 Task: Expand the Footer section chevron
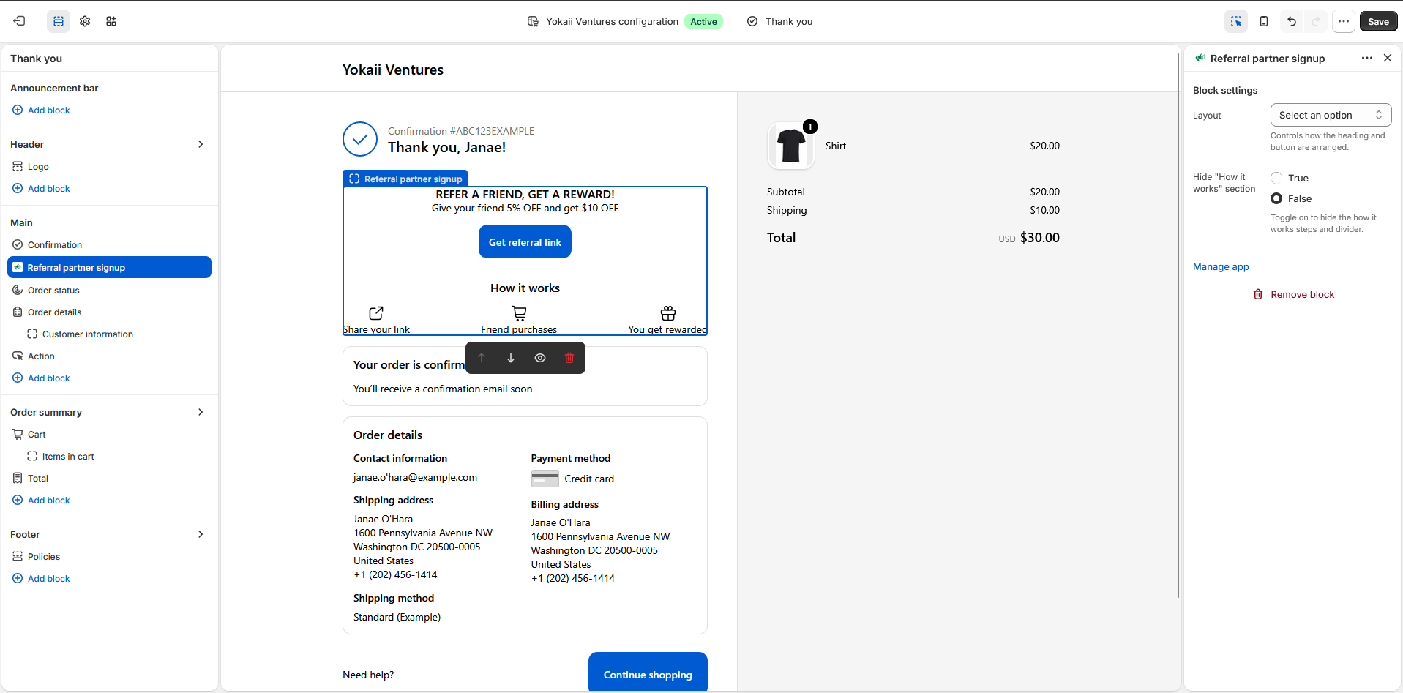(x=201, y=534)
